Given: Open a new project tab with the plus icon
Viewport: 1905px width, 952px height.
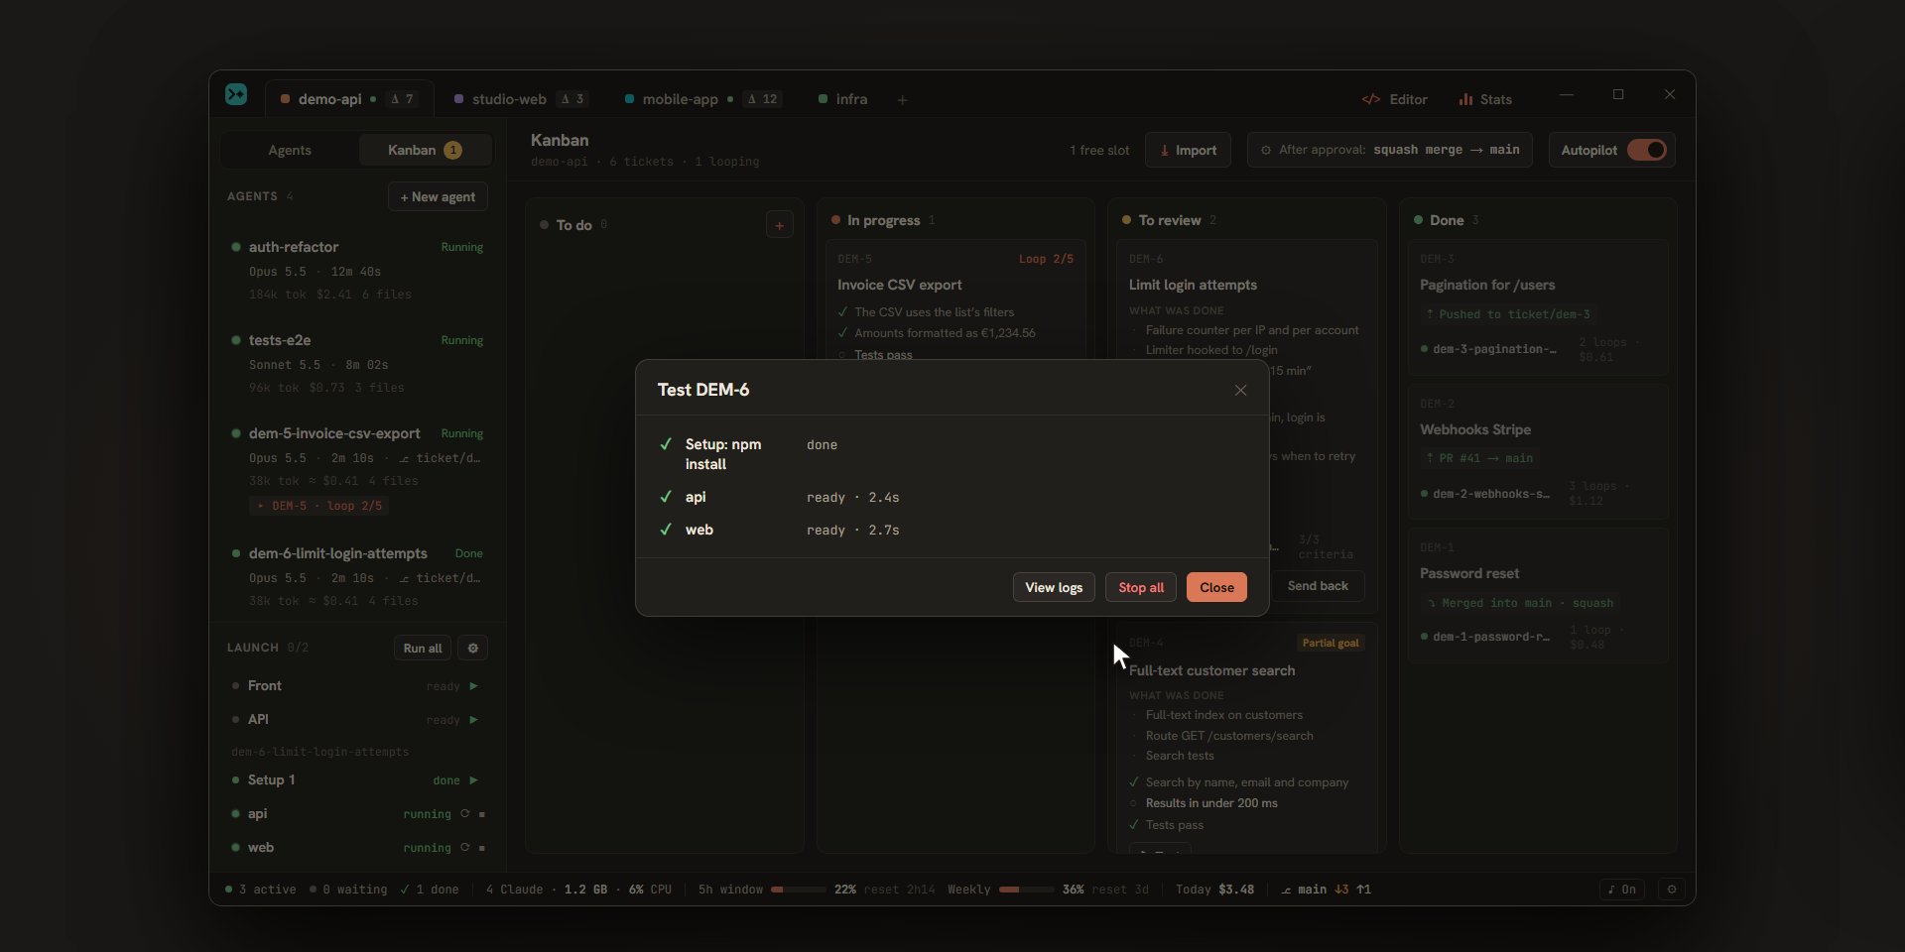Looking at the screenshot, I should pyautogui.click(x=902, y=99).
